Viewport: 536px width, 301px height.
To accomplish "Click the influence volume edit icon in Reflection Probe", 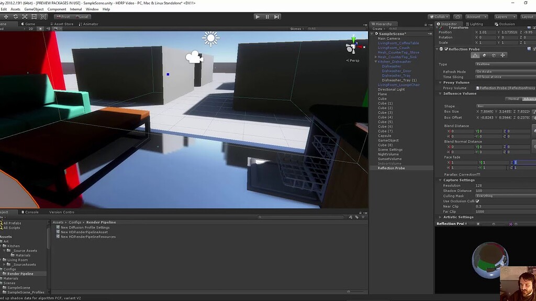I will point(475,55).
